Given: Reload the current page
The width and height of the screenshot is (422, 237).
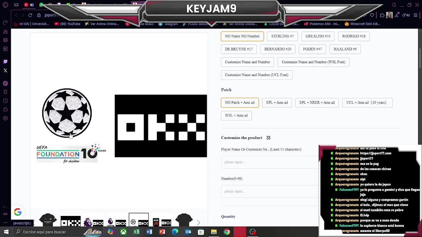Looking at the screenshot, I should [x=30, y=15].
